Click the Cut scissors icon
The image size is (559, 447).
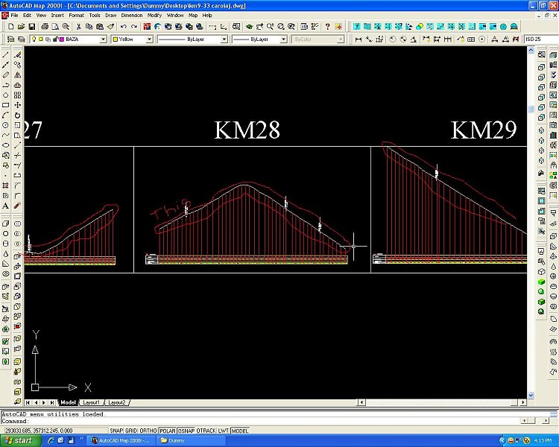(x=79, y=26)
